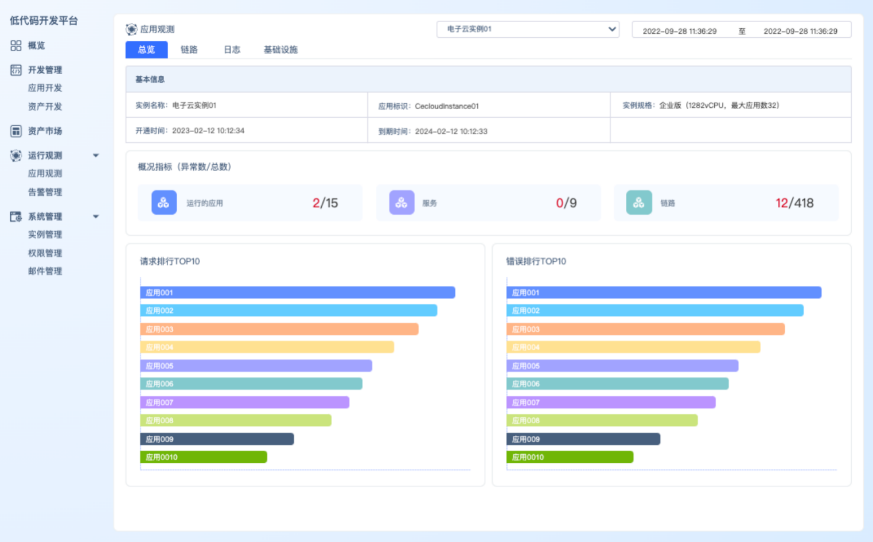Viewport: 873px width, 542px height.
Task: Click the 概览 grid icon in sidebar
Action: [16, 45]
